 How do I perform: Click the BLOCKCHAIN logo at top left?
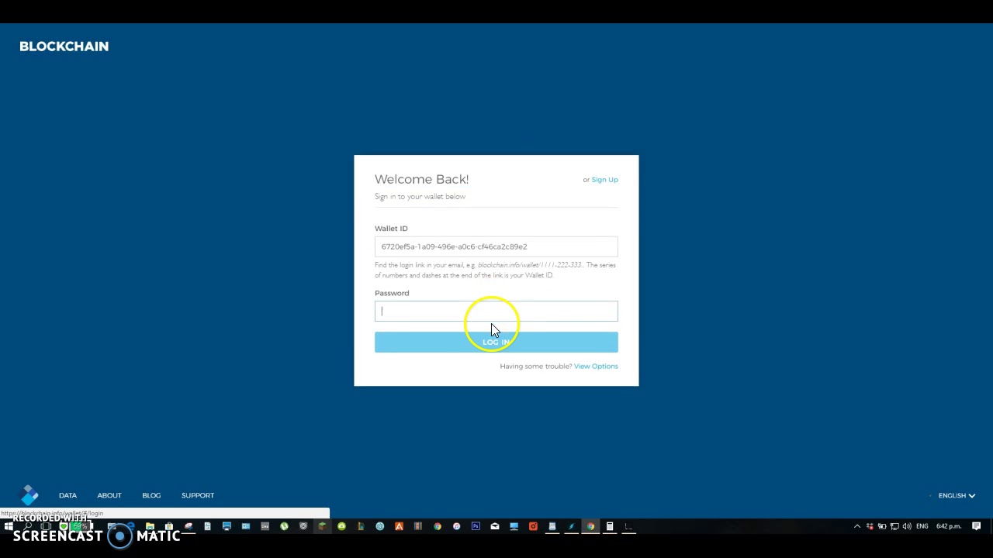[x=64, y=46]
